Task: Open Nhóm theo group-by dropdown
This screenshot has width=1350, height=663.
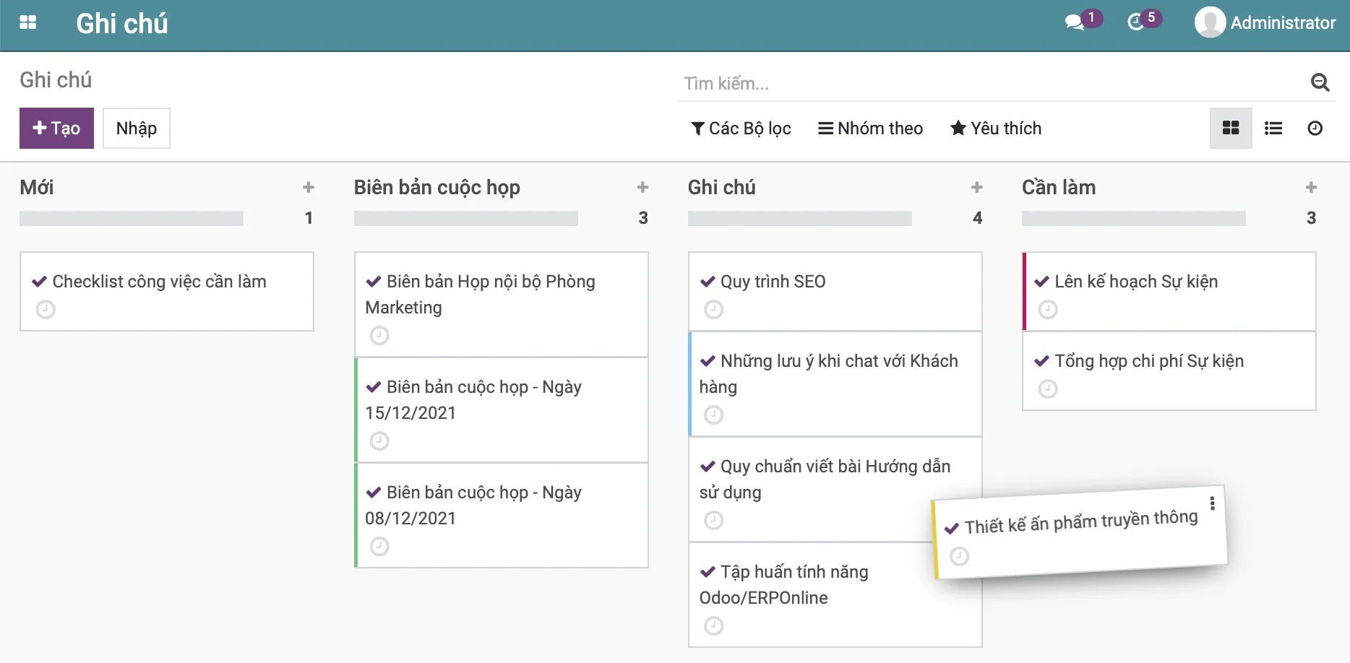Action: [x=870, y=129]
